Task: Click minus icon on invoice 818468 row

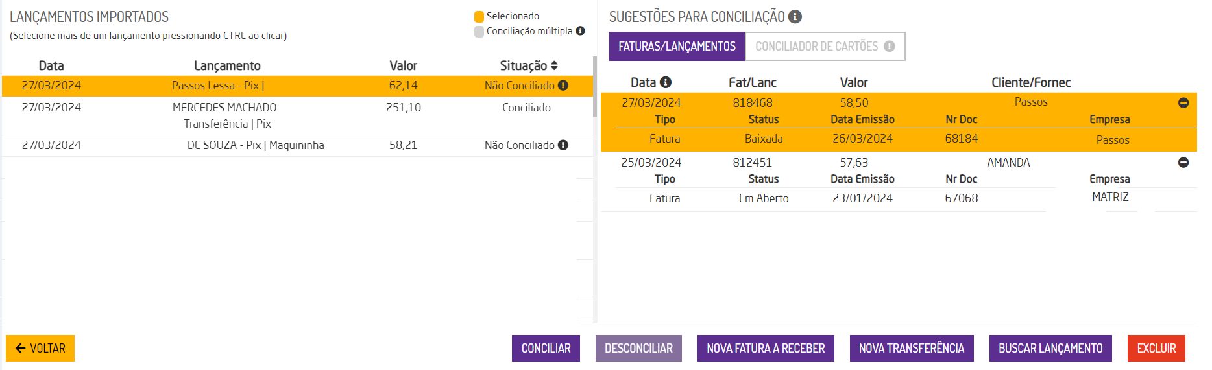Action: 1183,103
